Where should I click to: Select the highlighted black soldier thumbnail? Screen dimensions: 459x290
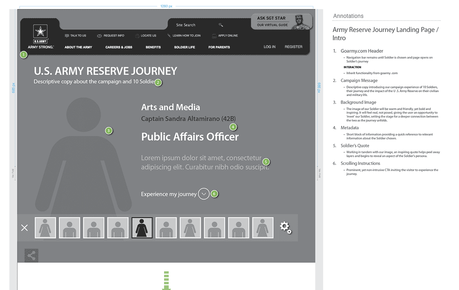(142, 228)
